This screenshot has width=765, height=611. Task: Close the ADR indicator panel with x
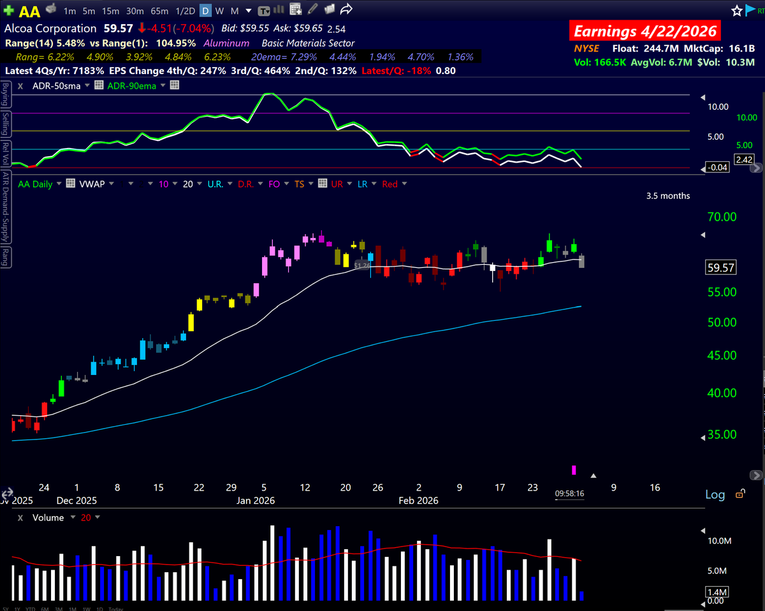20,85
